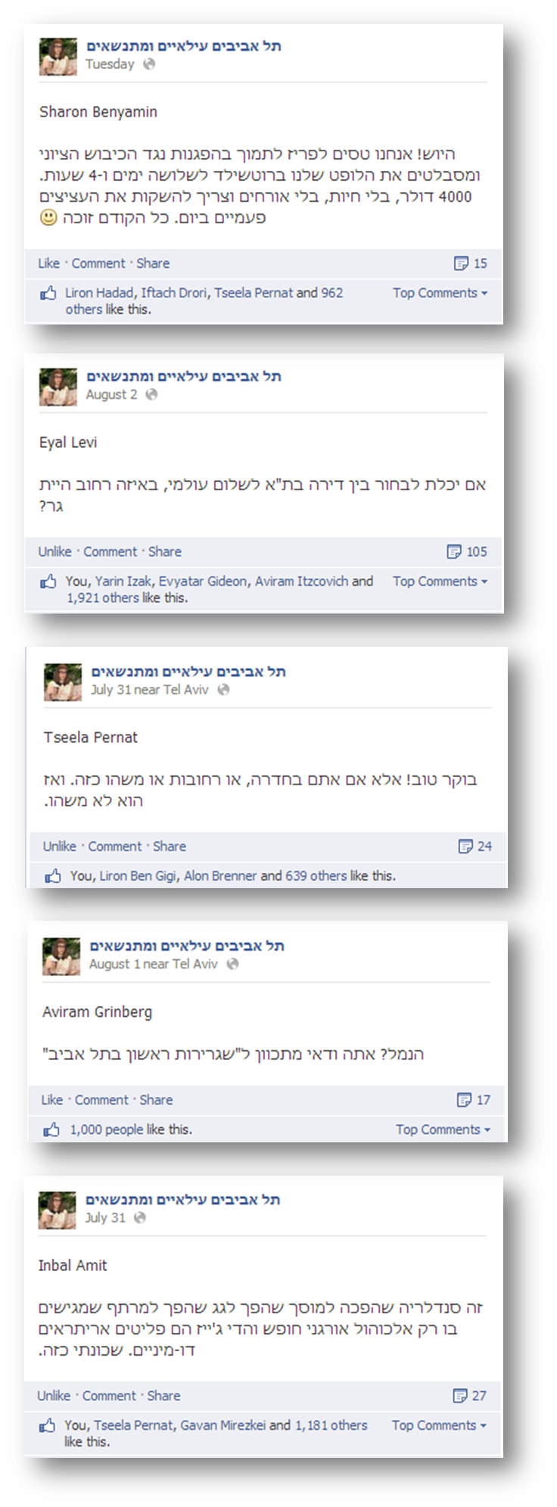
Task: Click comment count icon showing 105
Action: pyautogui.click(x=454, y=552)
